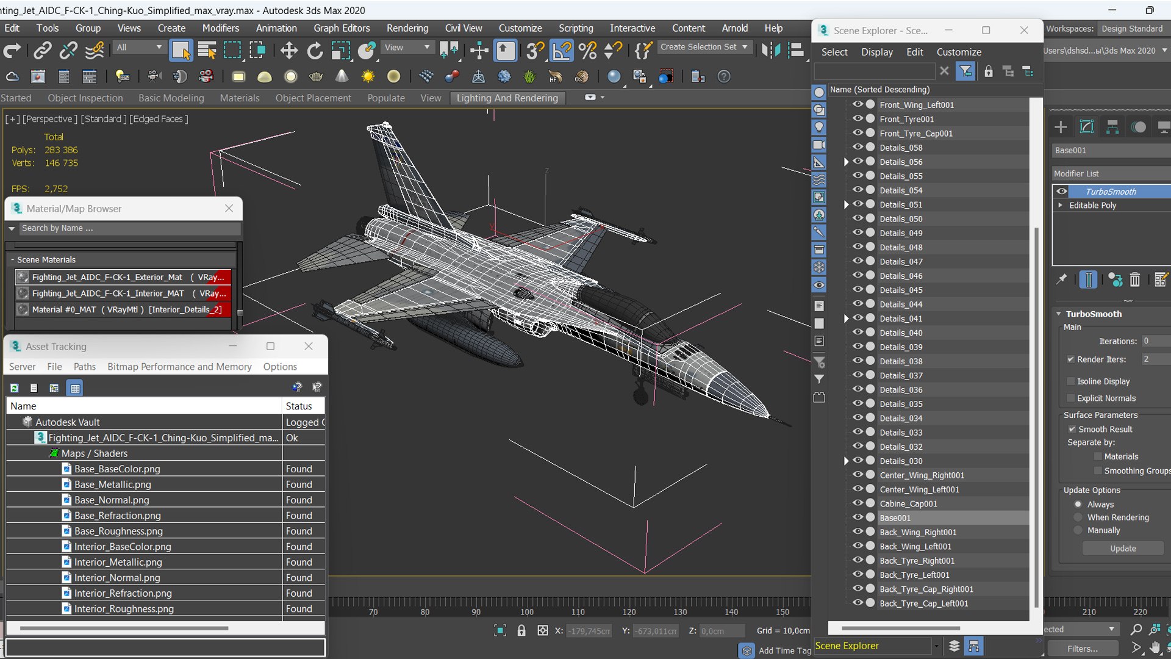Activate the Select and Move tool
This screenshot has height=659, width=1171.
point(289,51)
